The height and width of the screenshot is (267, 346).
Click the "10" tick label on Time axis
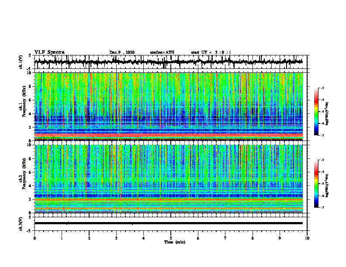[307, 238]
